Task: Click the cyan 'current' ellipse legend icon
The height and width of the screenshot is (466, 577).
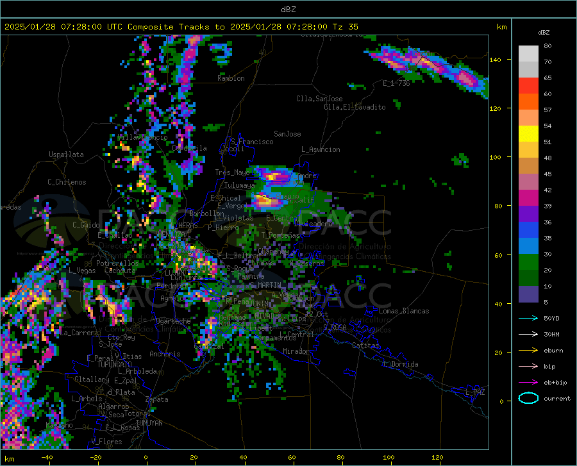Action: point(528,398)
